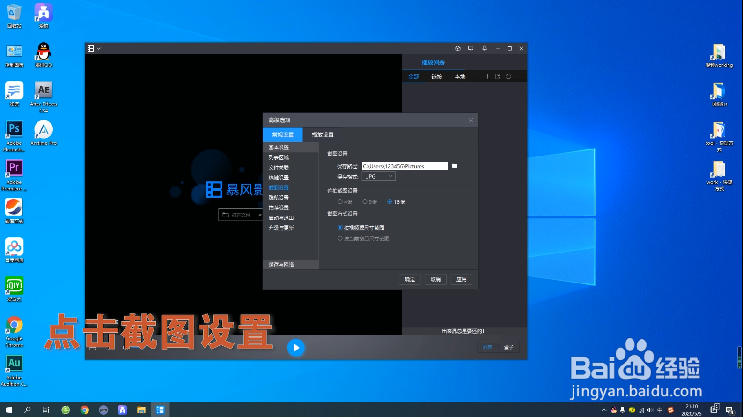The image size is (743, 417).
Task: Choose 16张 burst screenshot option
Action: (396, 202)
